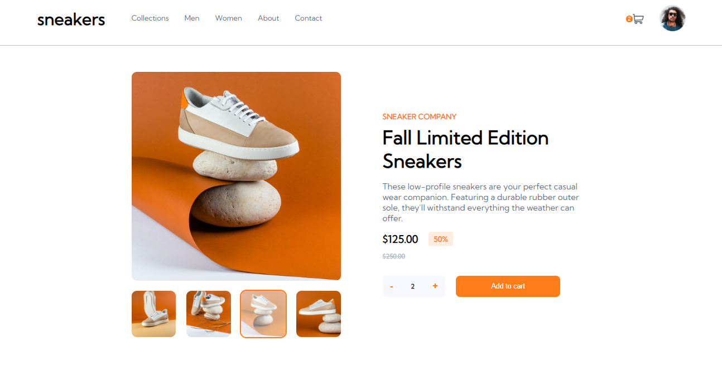Select the currently highlighted third thumbnail
Screen dimensions: 722x366
tap(263, 314)
